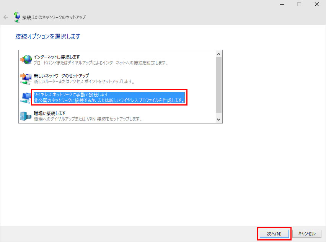Click the options list scrollbar thumb
The height and width of the screenshot is (242, 326).
pos(218,85)
